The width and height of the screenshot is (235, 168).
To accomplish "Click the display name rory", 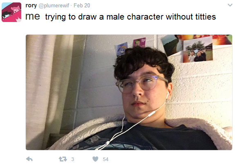I will pos(31,6).
